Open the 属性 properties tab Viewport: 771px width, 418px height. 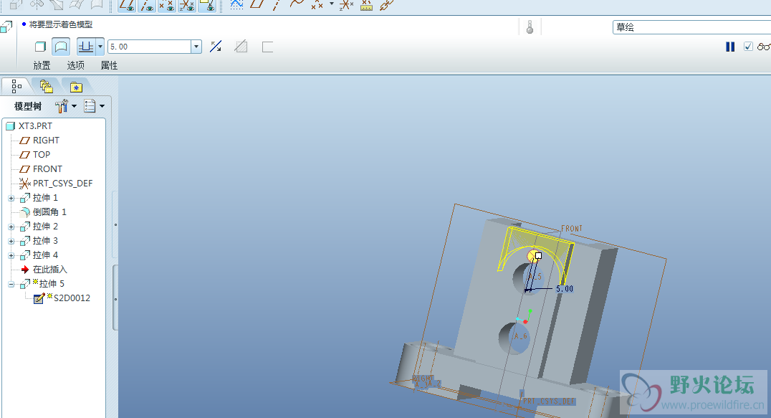(x=109, y=65)
